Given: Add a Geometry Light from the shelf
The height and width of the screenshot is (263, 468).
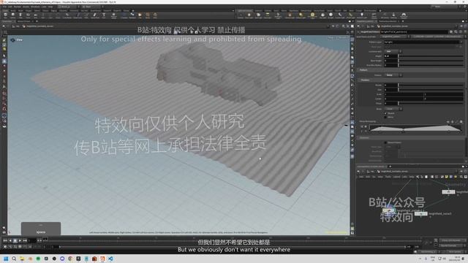Looking at the screenshot, I should pos(278,15).
